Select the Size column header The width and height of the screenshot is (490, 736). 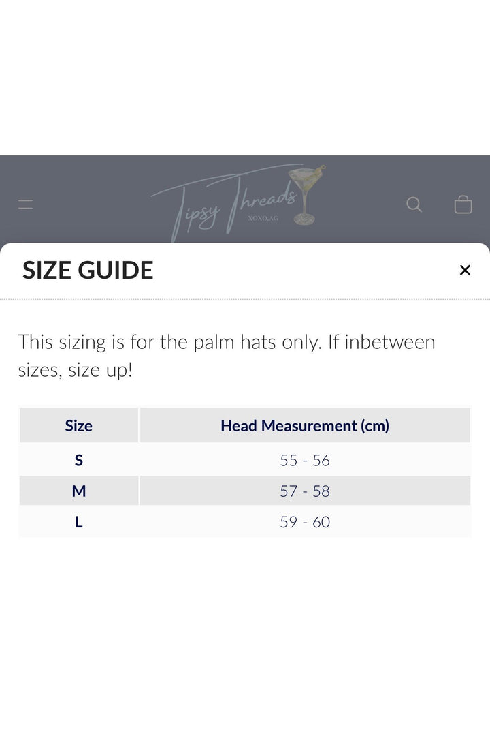click(79, 425)
